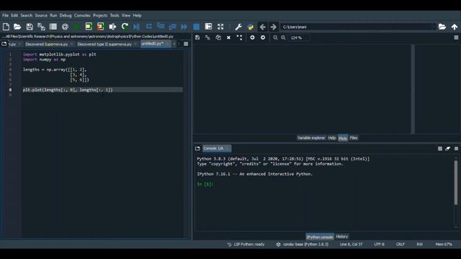Screen dimensions: 461x259
Task: Open the Source menu
Action: [41, 15]
